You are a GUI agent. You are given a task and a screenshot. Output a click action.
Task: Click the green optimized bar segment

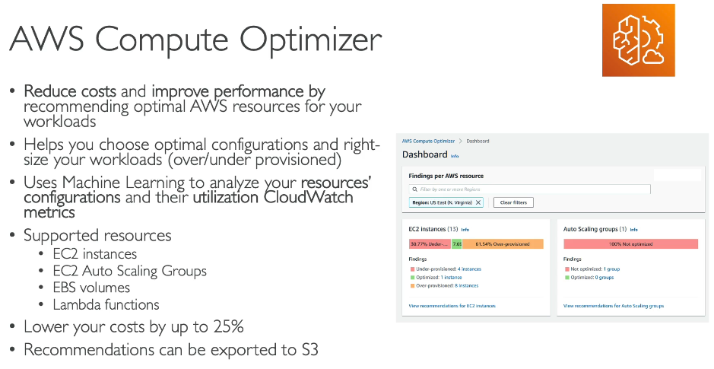click(457, 244)
